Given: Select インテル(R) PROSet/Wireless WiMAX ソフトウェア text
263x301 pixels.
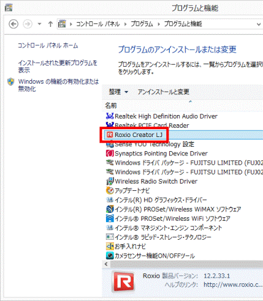Looking at the screenshot, I should 178,209.
